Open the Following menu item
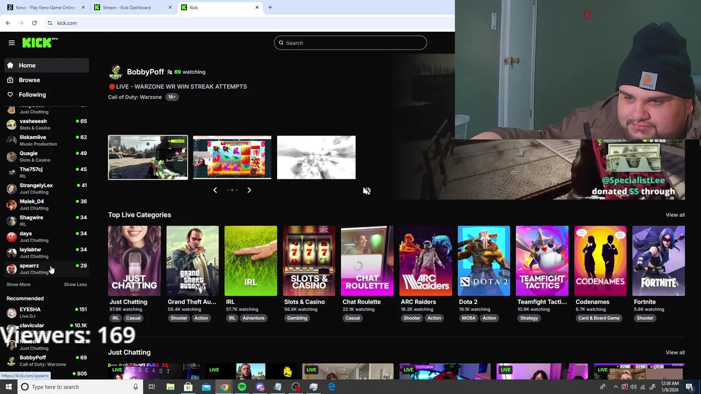This screenshot has height=394, width=701. (47, 95)
